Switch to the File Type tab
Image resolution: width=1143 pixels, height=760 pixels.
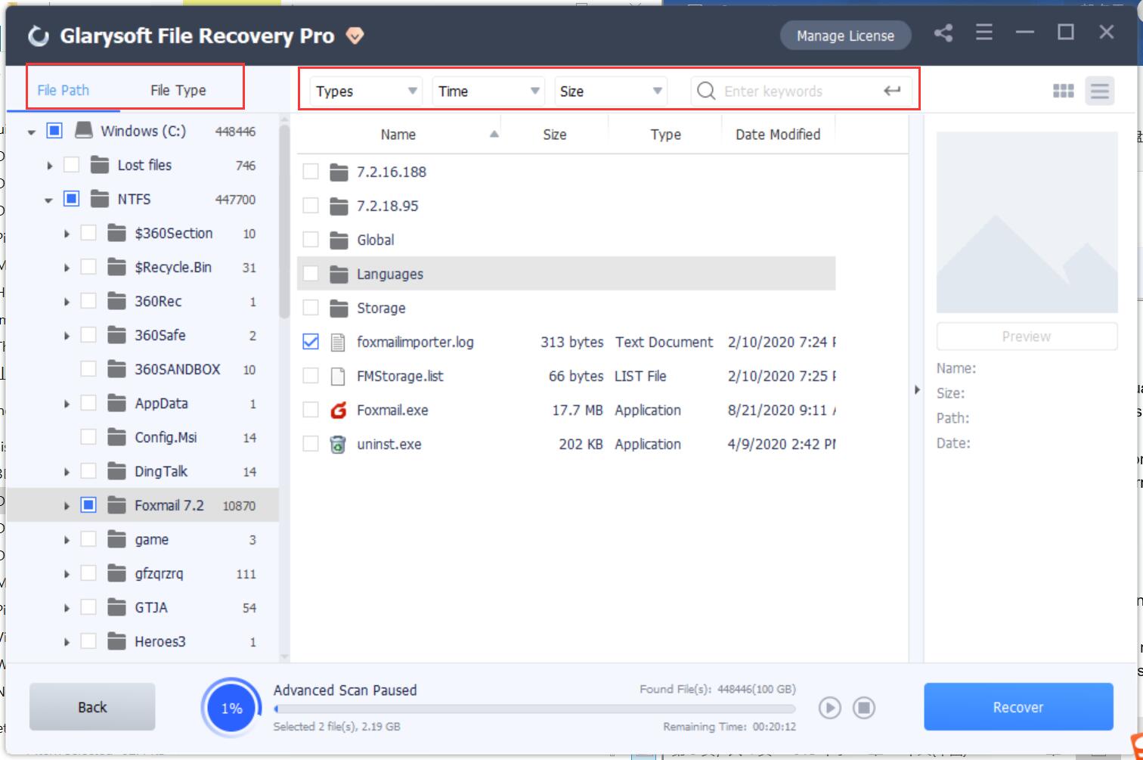[178, 89]
